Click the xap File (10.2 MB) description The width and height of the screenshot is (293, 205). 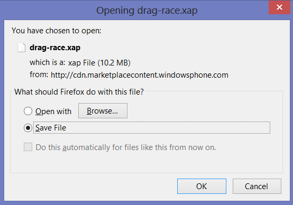[99, 63]
